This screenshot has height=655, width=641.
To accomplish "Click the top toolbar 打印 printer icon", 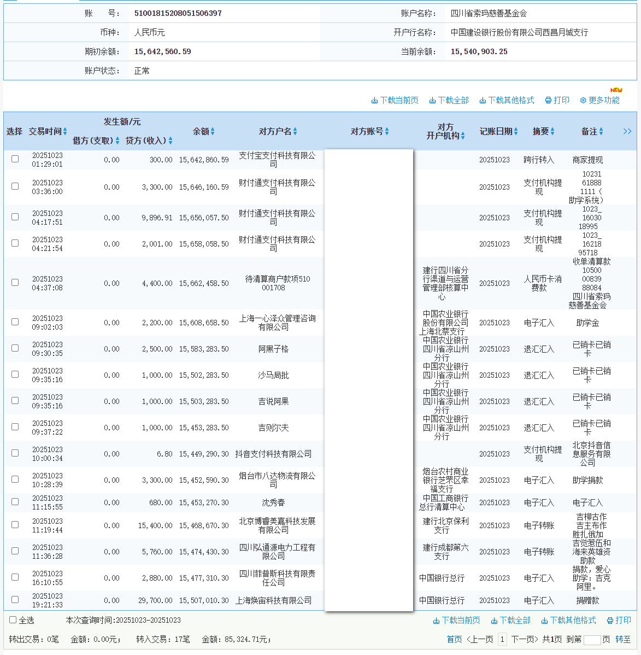I will pyautogui.click(x=548, y=101).
